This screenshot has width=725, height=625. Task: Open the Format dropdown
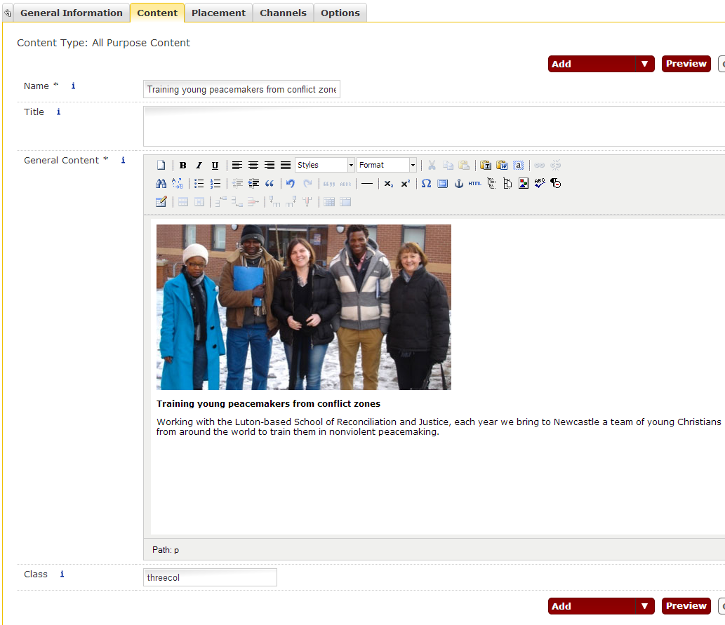click(x=387, y=166)
